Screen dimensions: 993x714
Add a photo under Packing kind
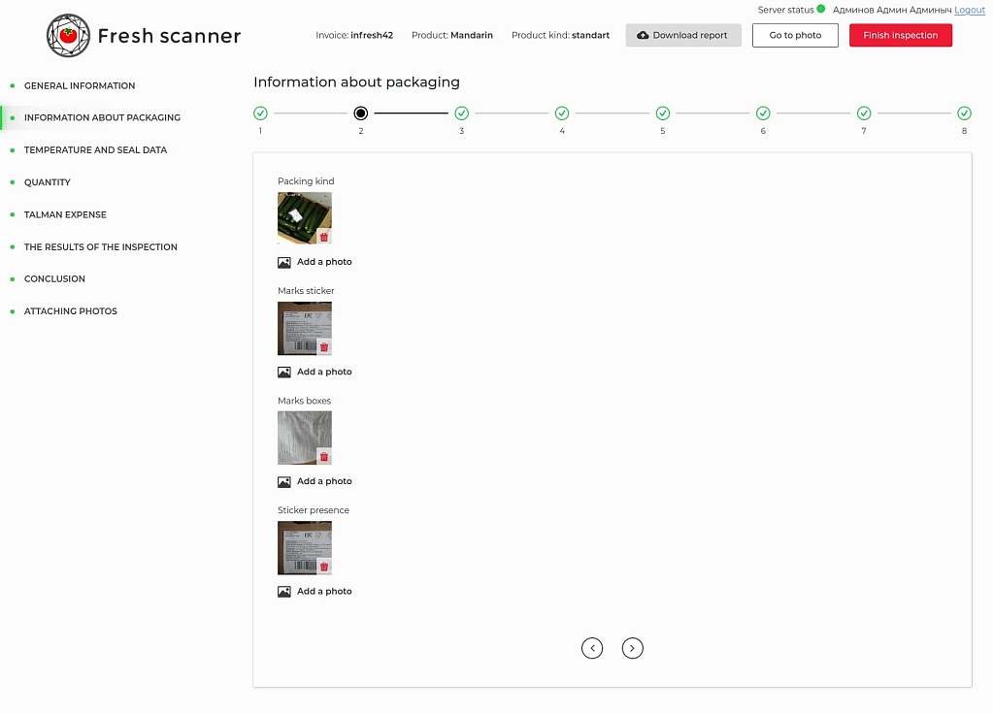315,262
